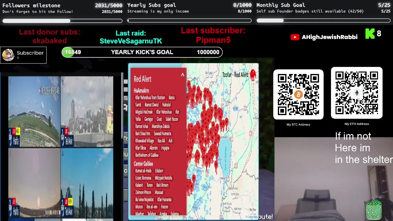Click the Tzofar - Red Alert map title
Image resolution: width=393 pixels, height=221 pixels.
(235, 75)
